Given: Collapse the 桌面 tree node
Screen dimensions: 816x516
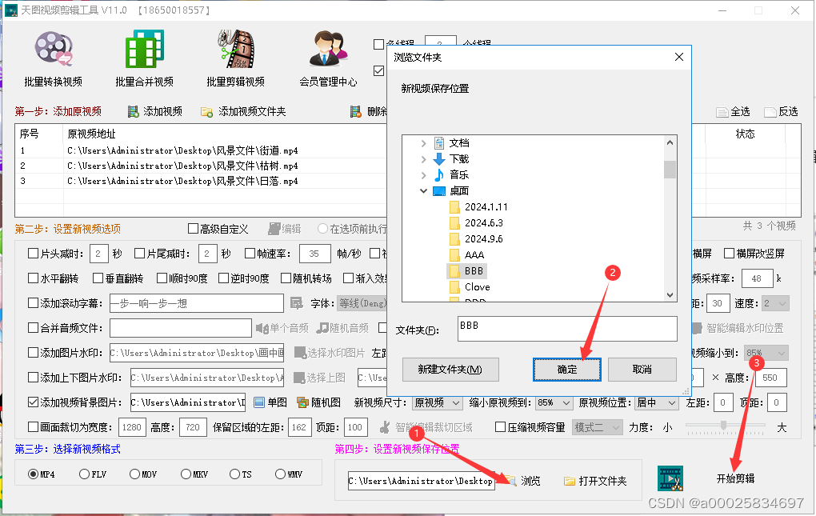Looking at the screenshot, I should pyautogui.click(x=423, y=191).
